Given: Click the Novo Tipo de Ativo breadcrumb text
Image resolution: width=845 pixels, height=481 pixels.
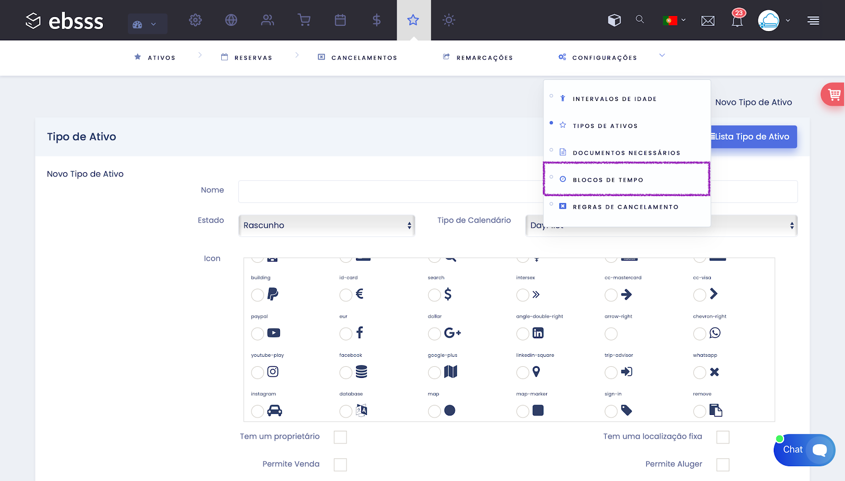Looking at the screenshot, I should point(754,103).
